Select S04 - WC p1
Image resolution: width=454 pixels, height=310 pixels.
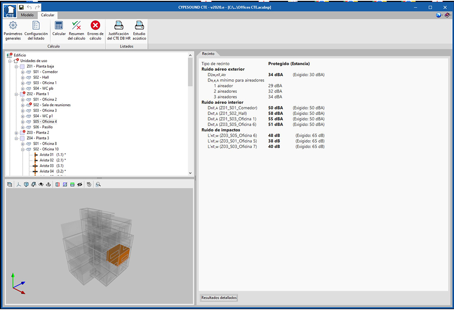(43, 116)
